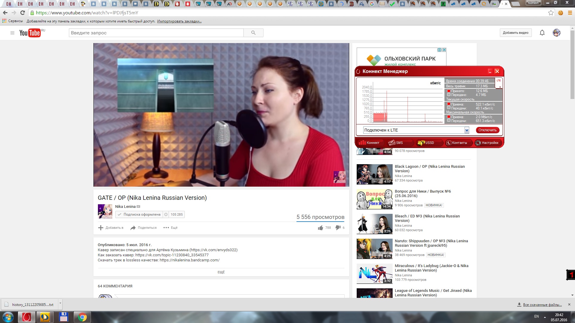Open the history_13112205685 txt download
This screenshot has height=323, width=575.
pyautogui.click(x=29, y=304)
